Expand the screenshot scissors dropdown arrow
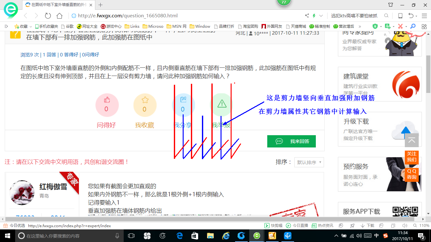 406,26
